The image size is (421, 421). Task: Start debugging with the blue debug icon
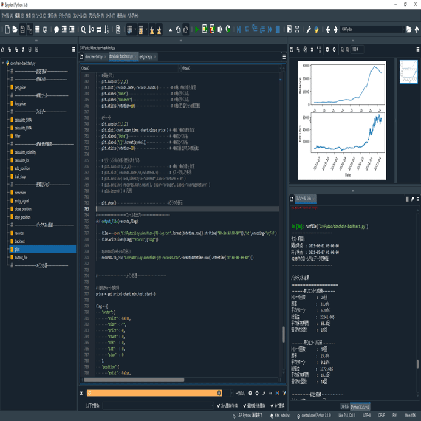tap(239, 29)
